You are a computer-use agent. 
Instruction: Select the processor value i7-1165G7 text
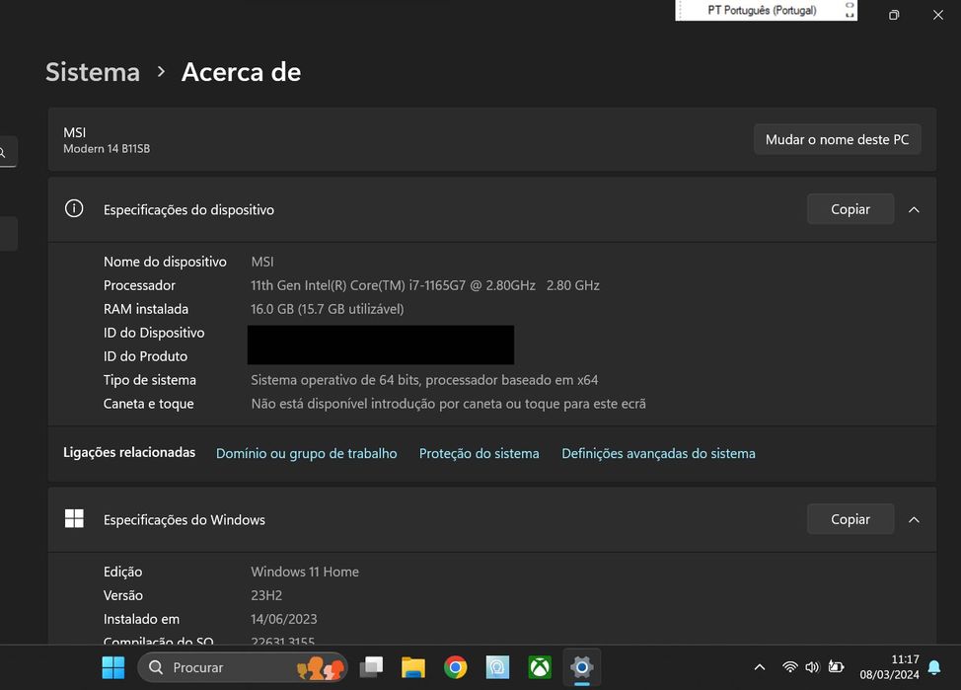[424, 286]
